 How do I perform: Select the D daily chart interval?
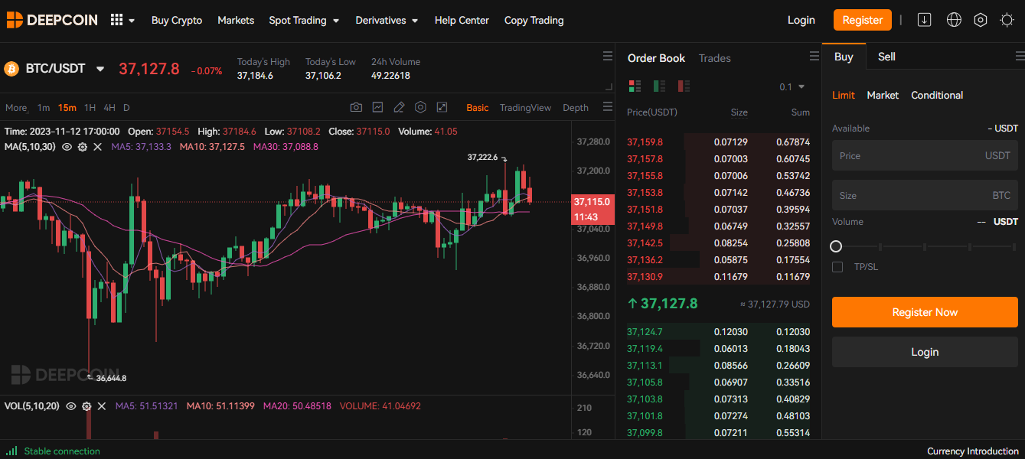pyautogui.click(x=126, y=108)
